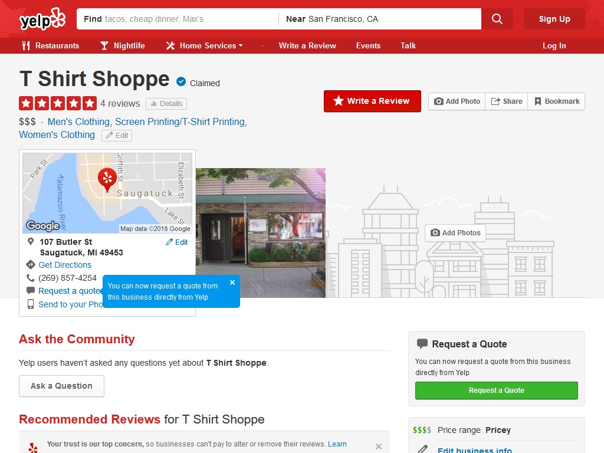Click the Learn link in trust notice

(x=337, y=444)
